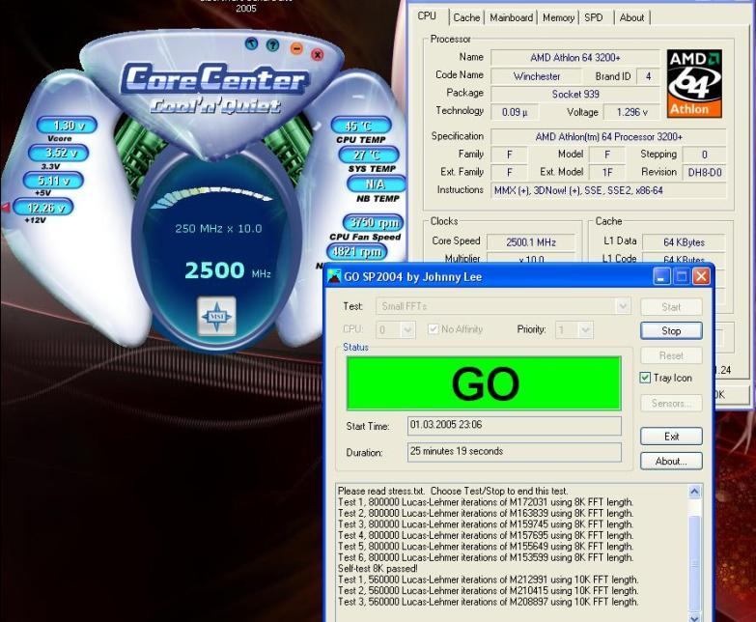Click the blue arrow icon in CoreCenter
756x622 pixels.
[251, 43]
